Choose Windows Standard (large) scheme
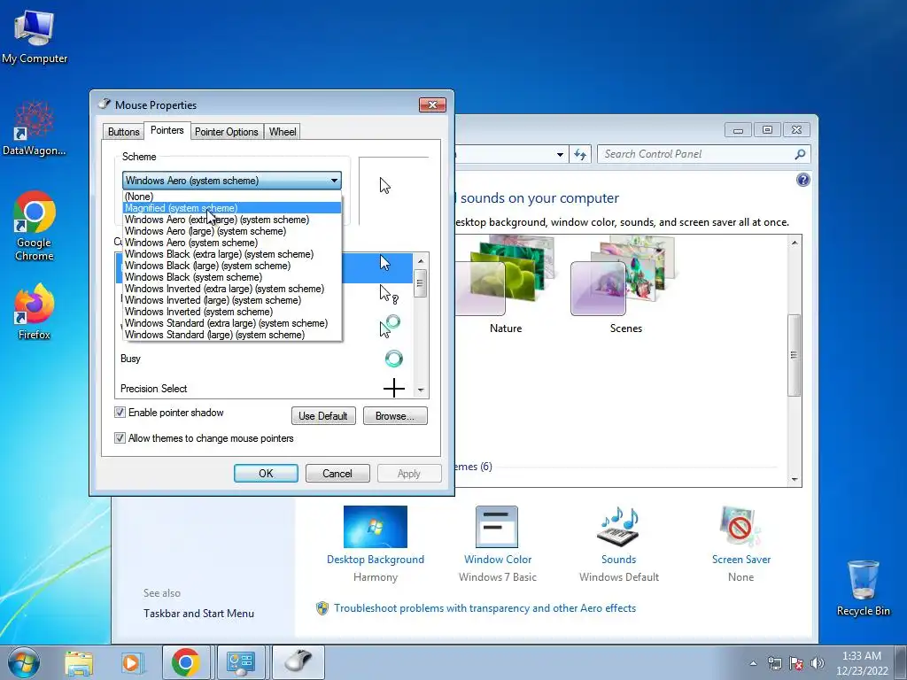This screenshot has width=907, height=680. tap(232, 334)
